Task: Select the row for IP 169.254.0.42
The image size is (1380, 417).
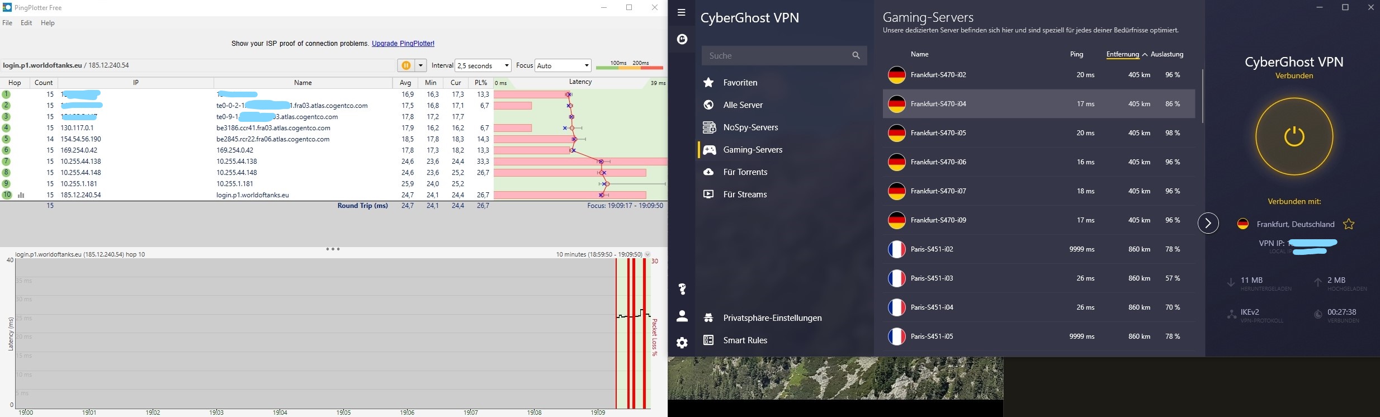Action: 246,150
